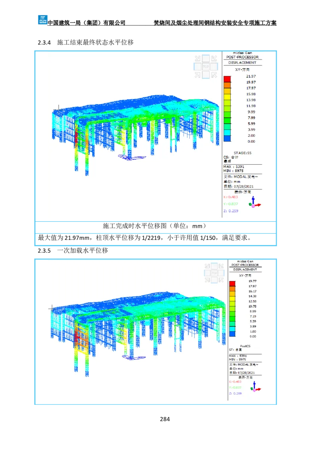Screen dimensions: 317x449
Task: Click the blue logo icon in the page header
Action: [42, 19]
